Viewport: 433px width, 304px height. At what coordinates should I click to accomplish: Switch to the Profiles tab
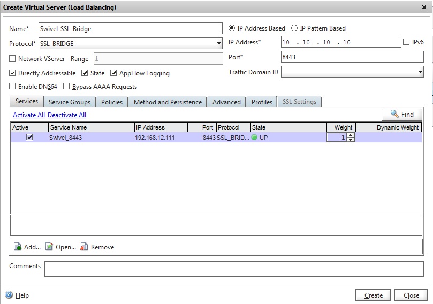pyautogui.click(x=262, y=102)
